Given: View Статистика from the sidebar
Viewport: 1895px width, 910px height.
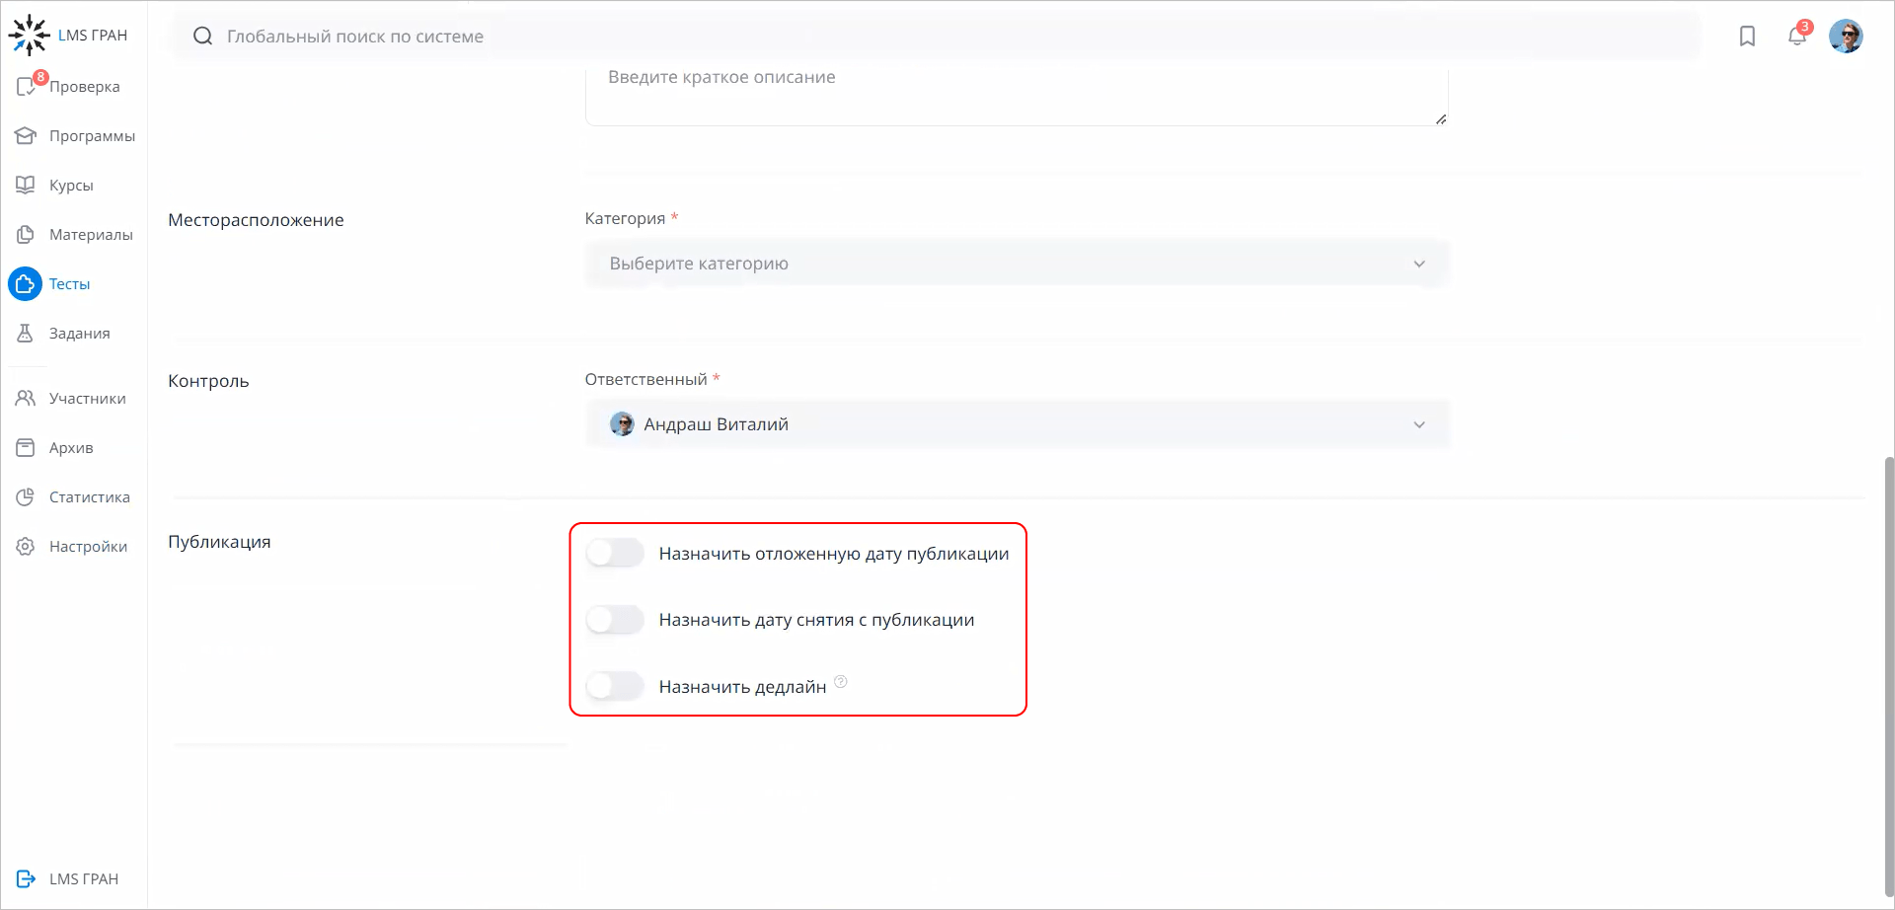Looking at the screenshot, I should (x=89, y=496).
